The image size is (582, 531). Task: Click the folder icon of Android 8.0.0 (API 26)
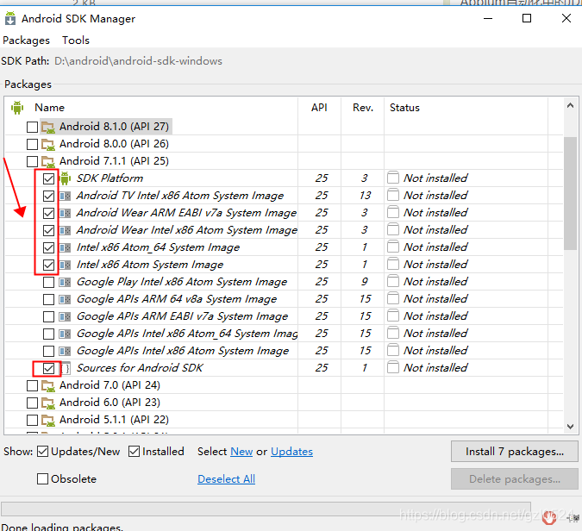48,144
